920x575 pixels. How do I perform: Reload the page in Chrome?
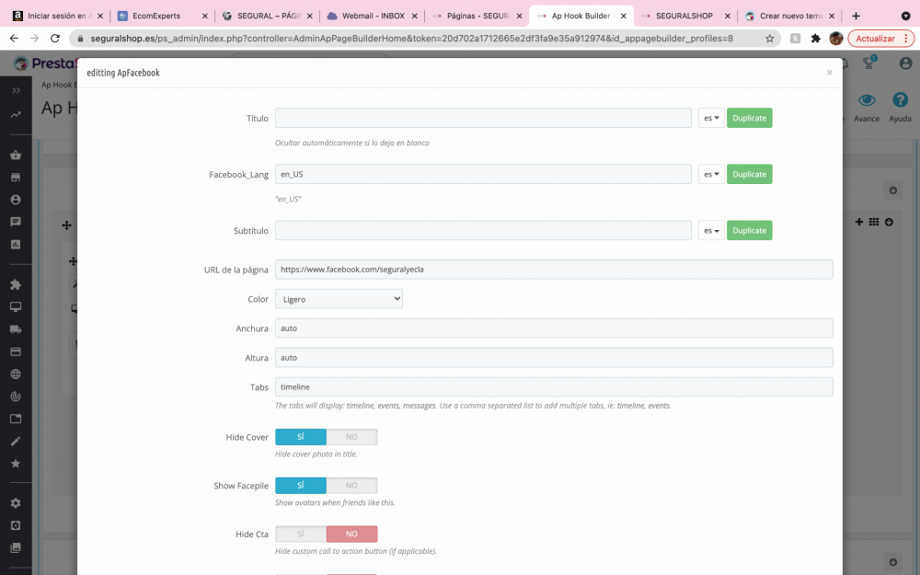(55, 39)
